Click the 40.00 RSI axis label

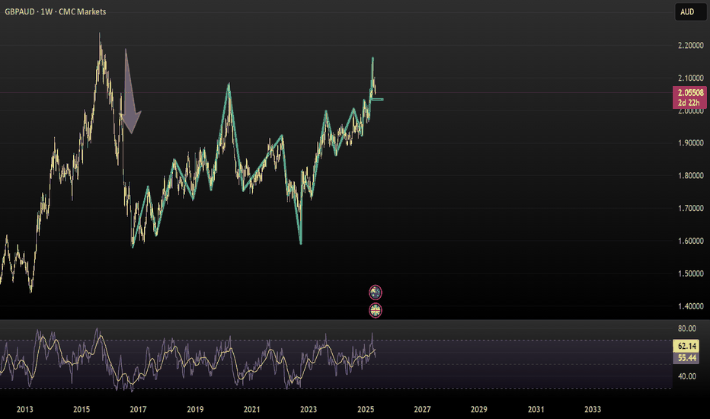tap(687, 376)
